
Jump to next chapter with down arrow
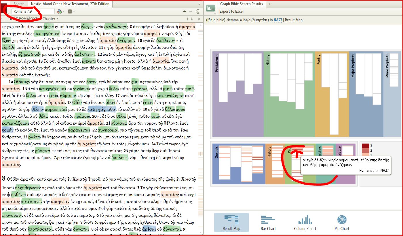pos(192,19)
